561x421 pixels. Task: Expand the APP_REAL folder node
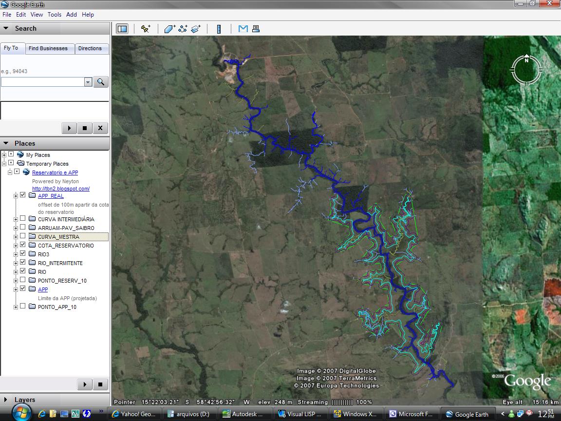[16, 196]
